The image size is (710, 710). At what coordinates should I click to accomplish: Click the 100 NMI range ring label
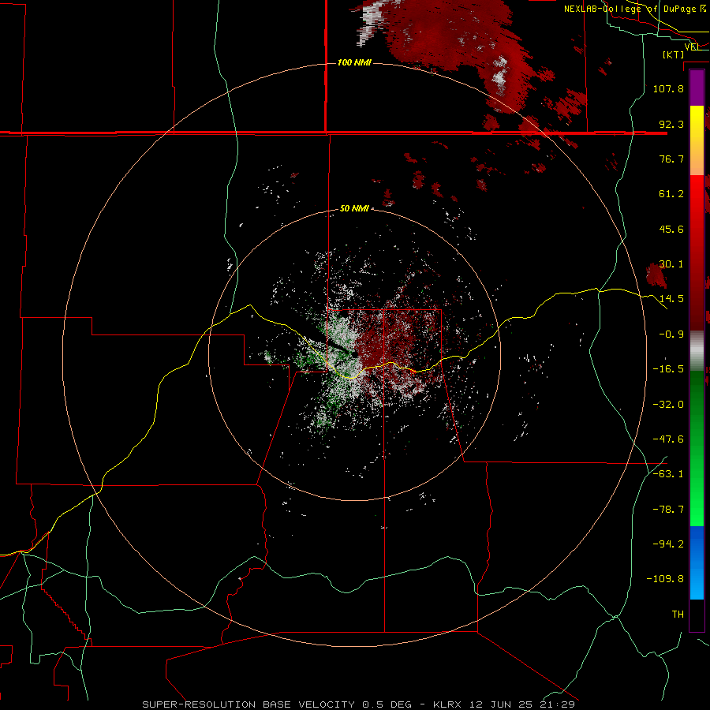pos(354,62)
